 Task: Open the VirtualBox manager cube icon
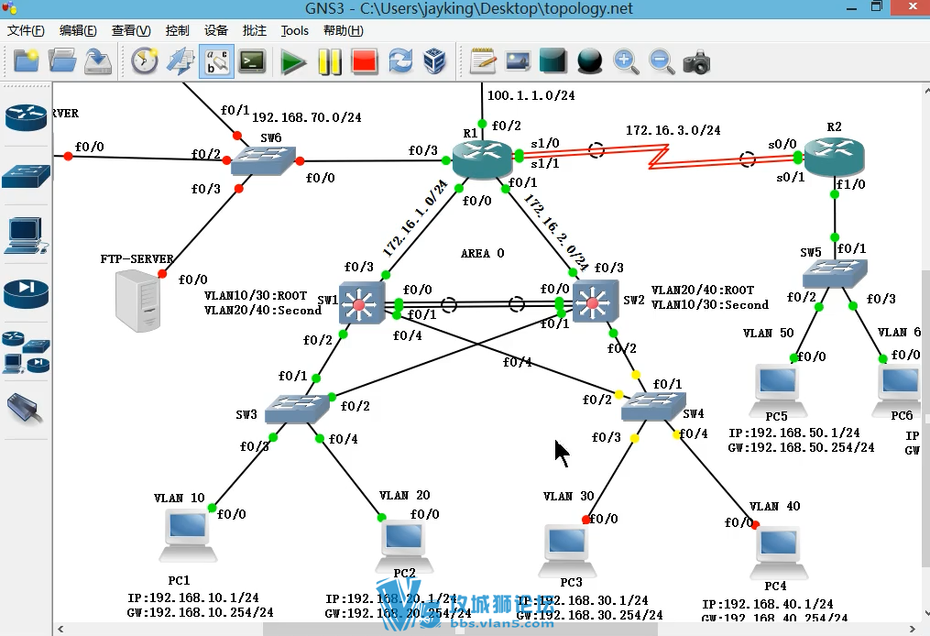click(434, 61)
